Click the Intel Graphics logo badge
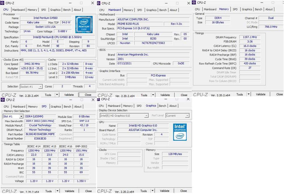Screen dimensions: 284x194 pyautogui.click(x=180, y=132)
